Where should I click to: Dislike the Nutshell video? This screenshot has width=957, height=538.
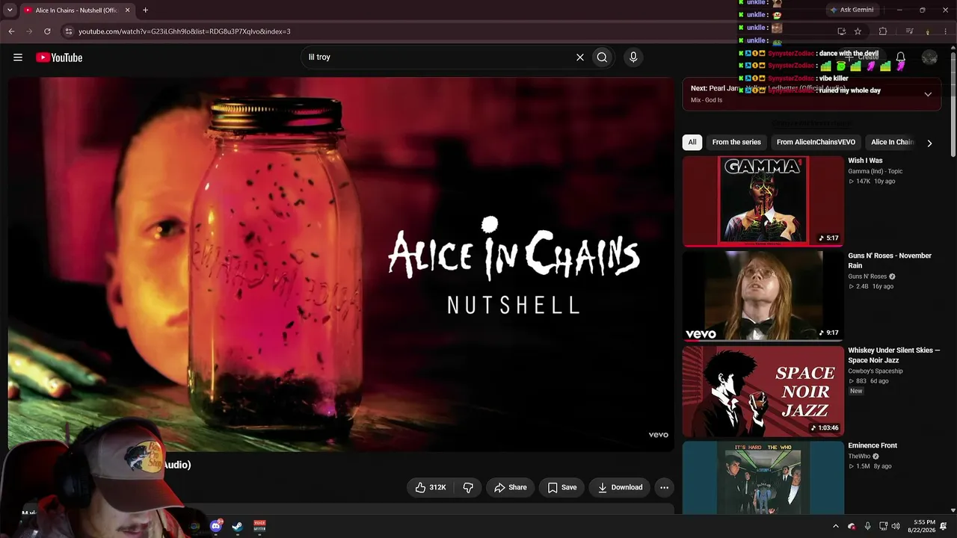[468, 487]
